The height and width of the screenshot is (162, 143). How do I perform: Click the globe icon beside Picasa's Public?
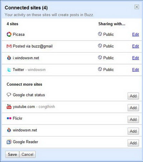(100, 34)
